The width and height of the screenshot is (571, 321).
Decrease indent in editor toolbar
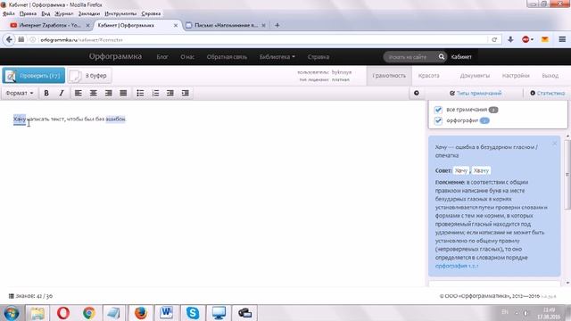(170, 93)
